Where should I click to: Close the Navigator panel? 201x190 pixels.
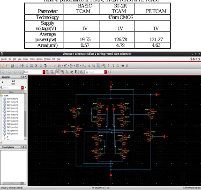click(26, 77)
